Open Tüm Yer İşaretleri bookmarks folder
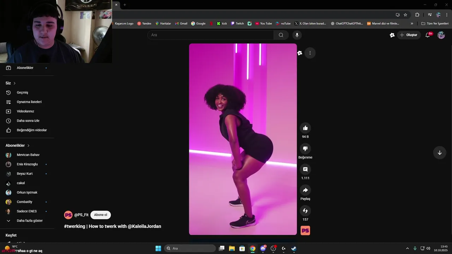 [435, 24]
